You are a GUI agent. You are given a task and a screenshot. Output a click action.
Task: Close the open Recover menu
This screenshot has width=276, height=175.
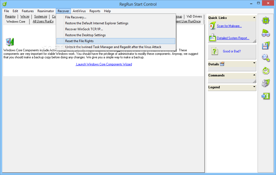pos(63,11)
